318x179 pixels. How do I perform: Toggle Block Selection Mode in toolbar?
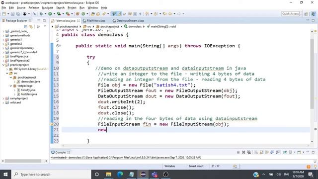[135, 14]
